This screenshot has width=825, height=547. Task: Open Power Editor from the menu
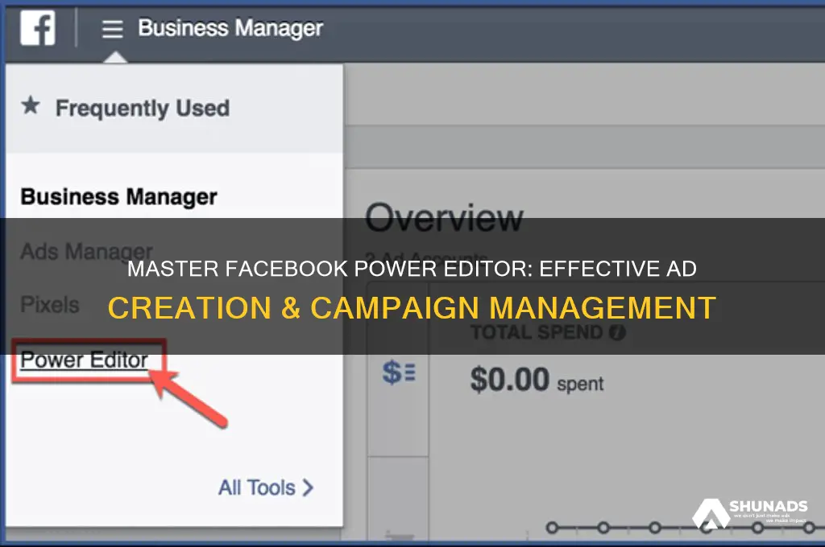click(x=84, y=360)
